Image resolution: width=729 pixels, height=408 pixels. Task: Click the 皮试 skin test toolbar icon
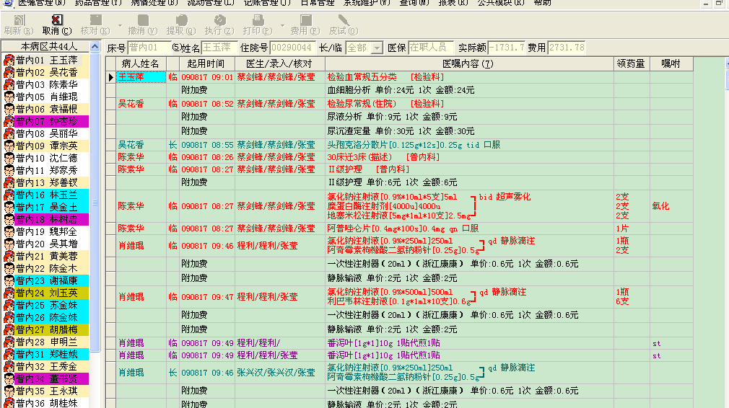click(x=344, y=19)
